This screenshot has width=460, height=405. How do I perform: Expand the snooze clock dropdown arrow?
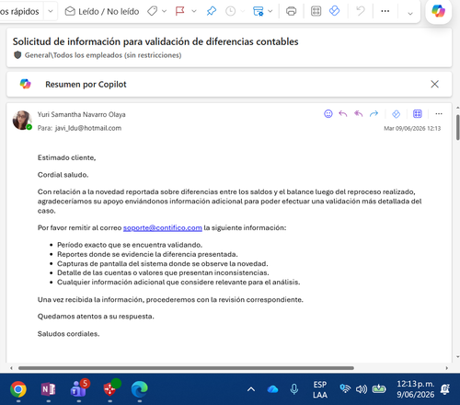tap(243, 11)
